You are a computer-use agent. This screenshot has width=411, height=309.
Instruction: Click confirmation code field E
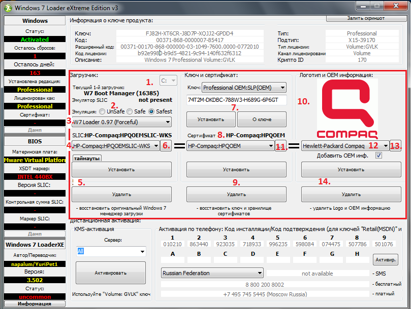point(278,260)
